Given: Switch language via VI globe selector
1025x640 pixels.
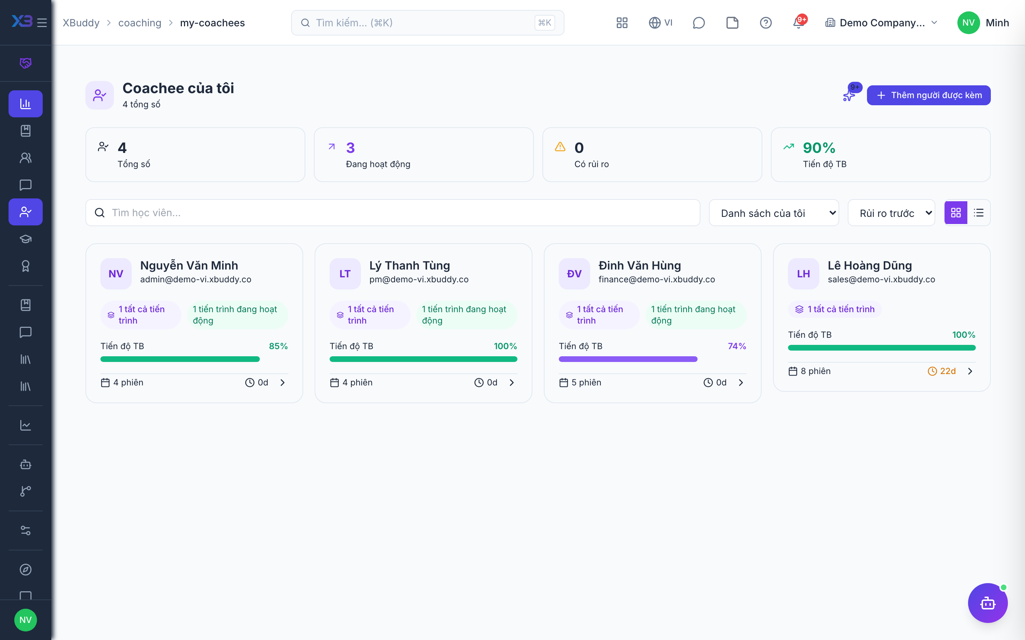Looking at the screenshot, I should tap(660, 23).
